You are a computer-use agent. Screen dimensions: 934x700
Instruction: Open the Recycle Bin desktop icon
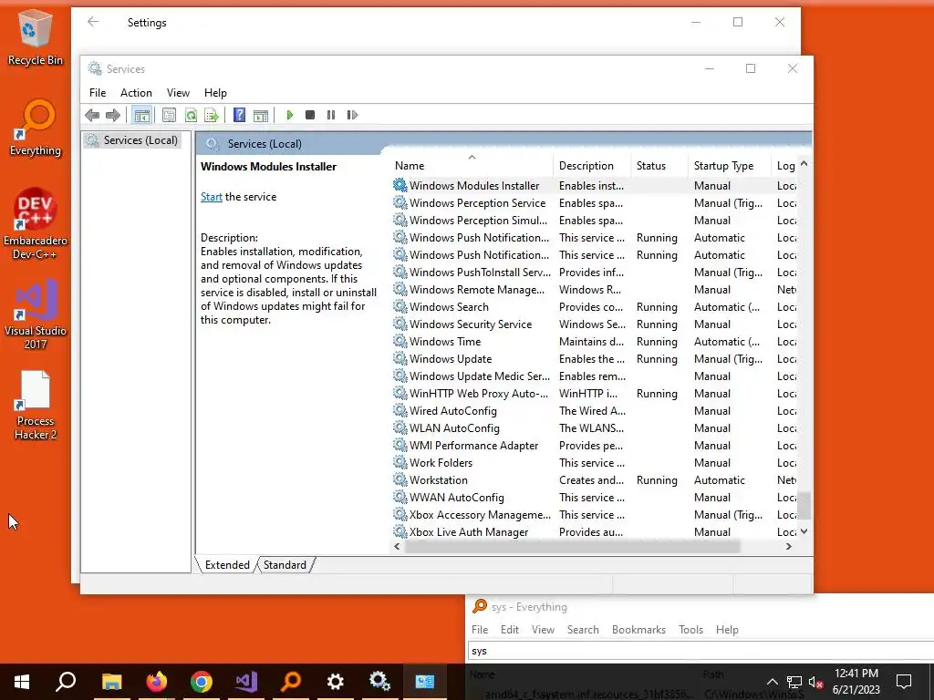(x=36, y=37)
